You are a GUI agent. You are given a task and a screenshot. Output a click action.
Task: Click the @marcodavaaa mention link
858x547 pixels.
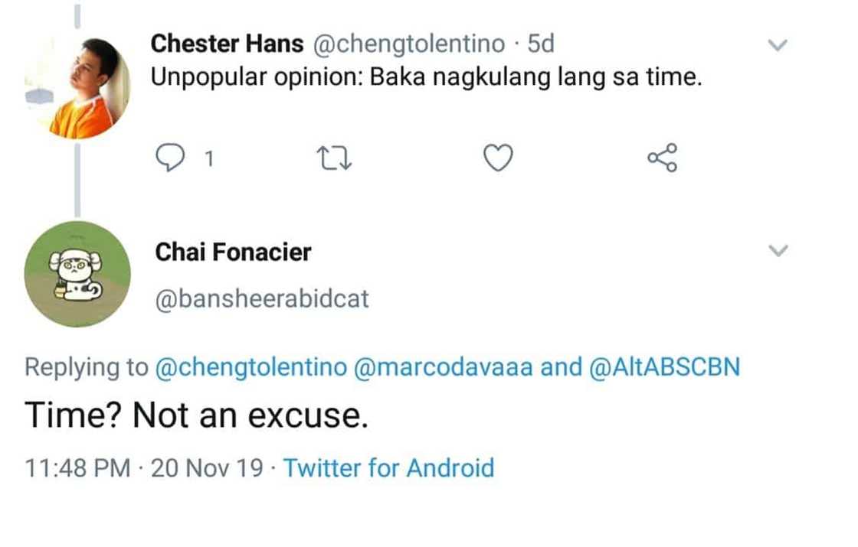pyautogui.click(x=444, y=367)
